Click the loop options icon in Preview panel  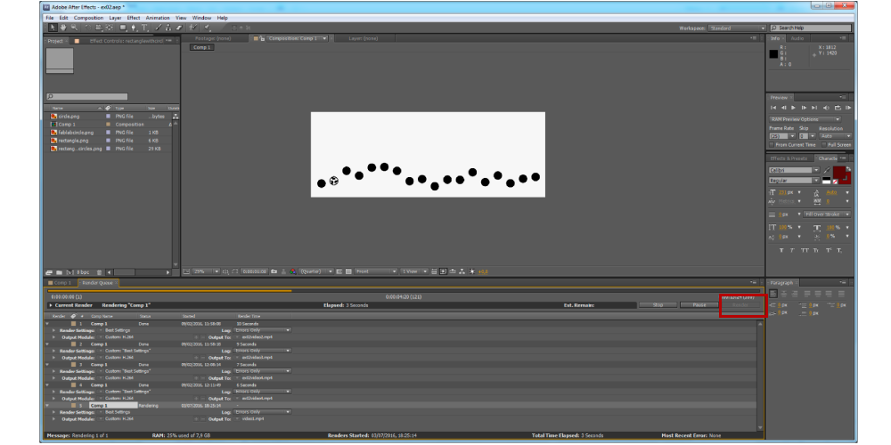pos(838,108)
